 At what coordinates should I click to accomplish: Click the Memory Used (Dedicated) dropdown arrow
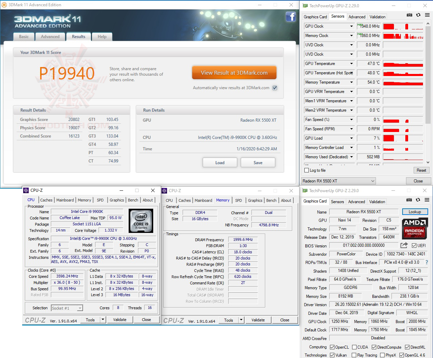click(351, 157)
